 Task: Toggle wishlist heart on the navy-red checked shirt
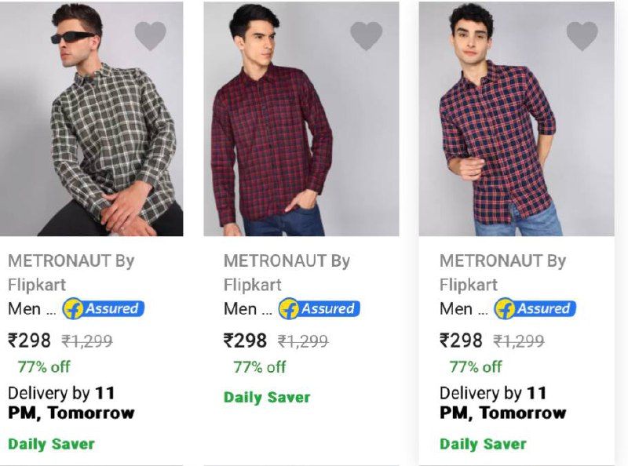pyautogui.click(x=582, y=35)
